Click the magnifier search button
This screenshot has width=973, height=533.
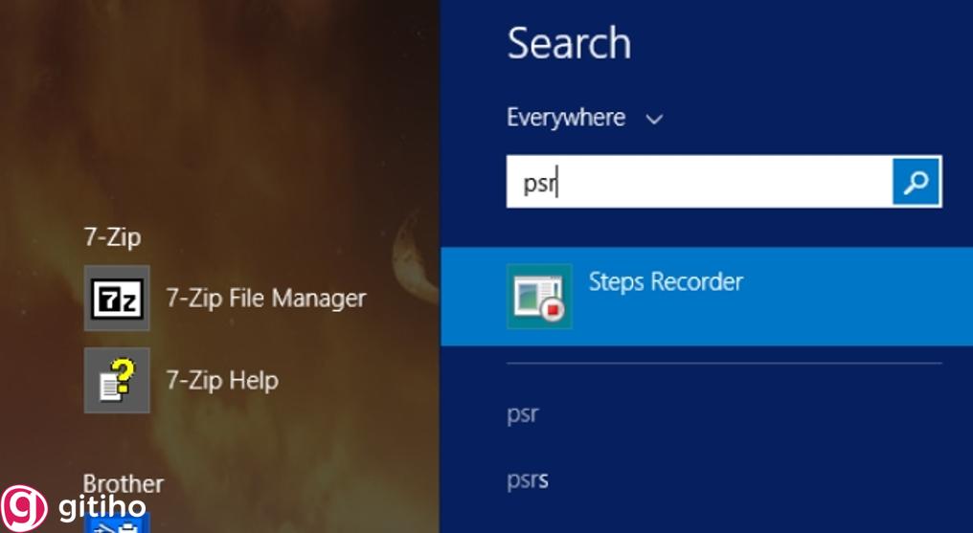pyautogui.click(x=916, y=182)
